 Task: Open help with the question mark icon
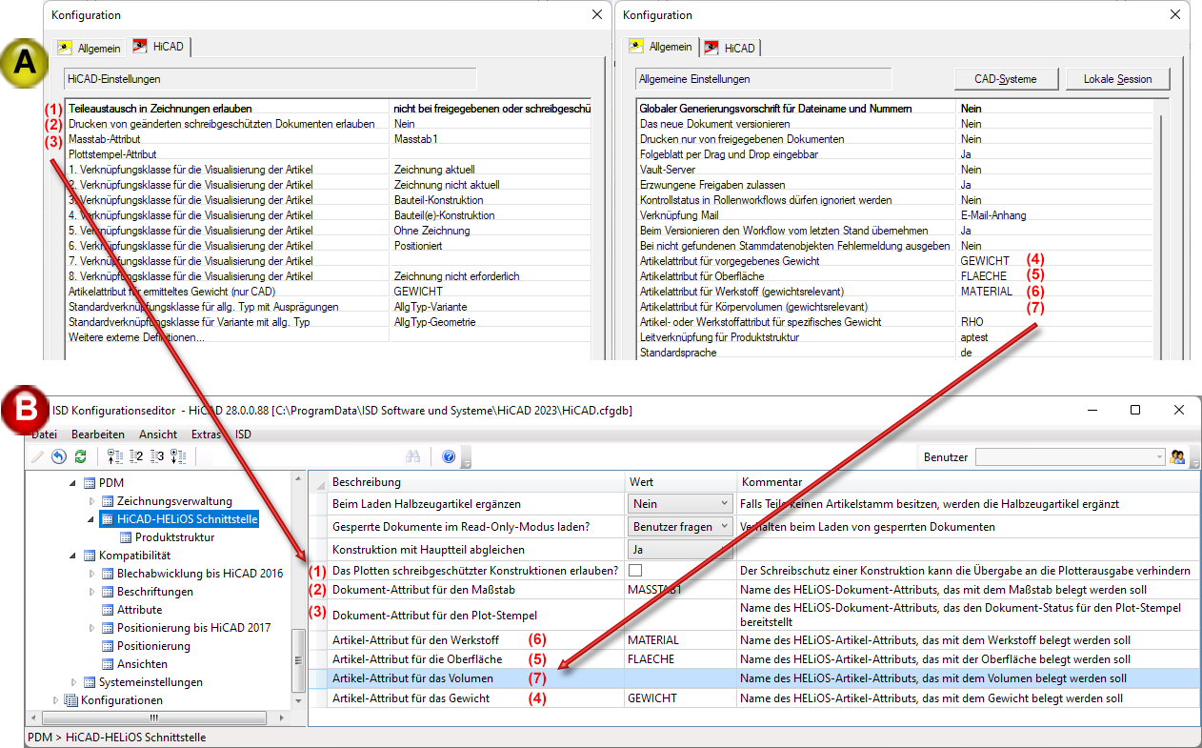[x=449, y=456]
